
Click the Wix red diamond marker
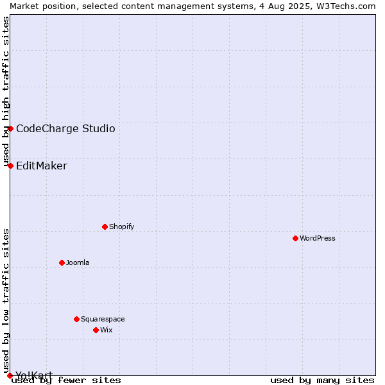point(96,330)
